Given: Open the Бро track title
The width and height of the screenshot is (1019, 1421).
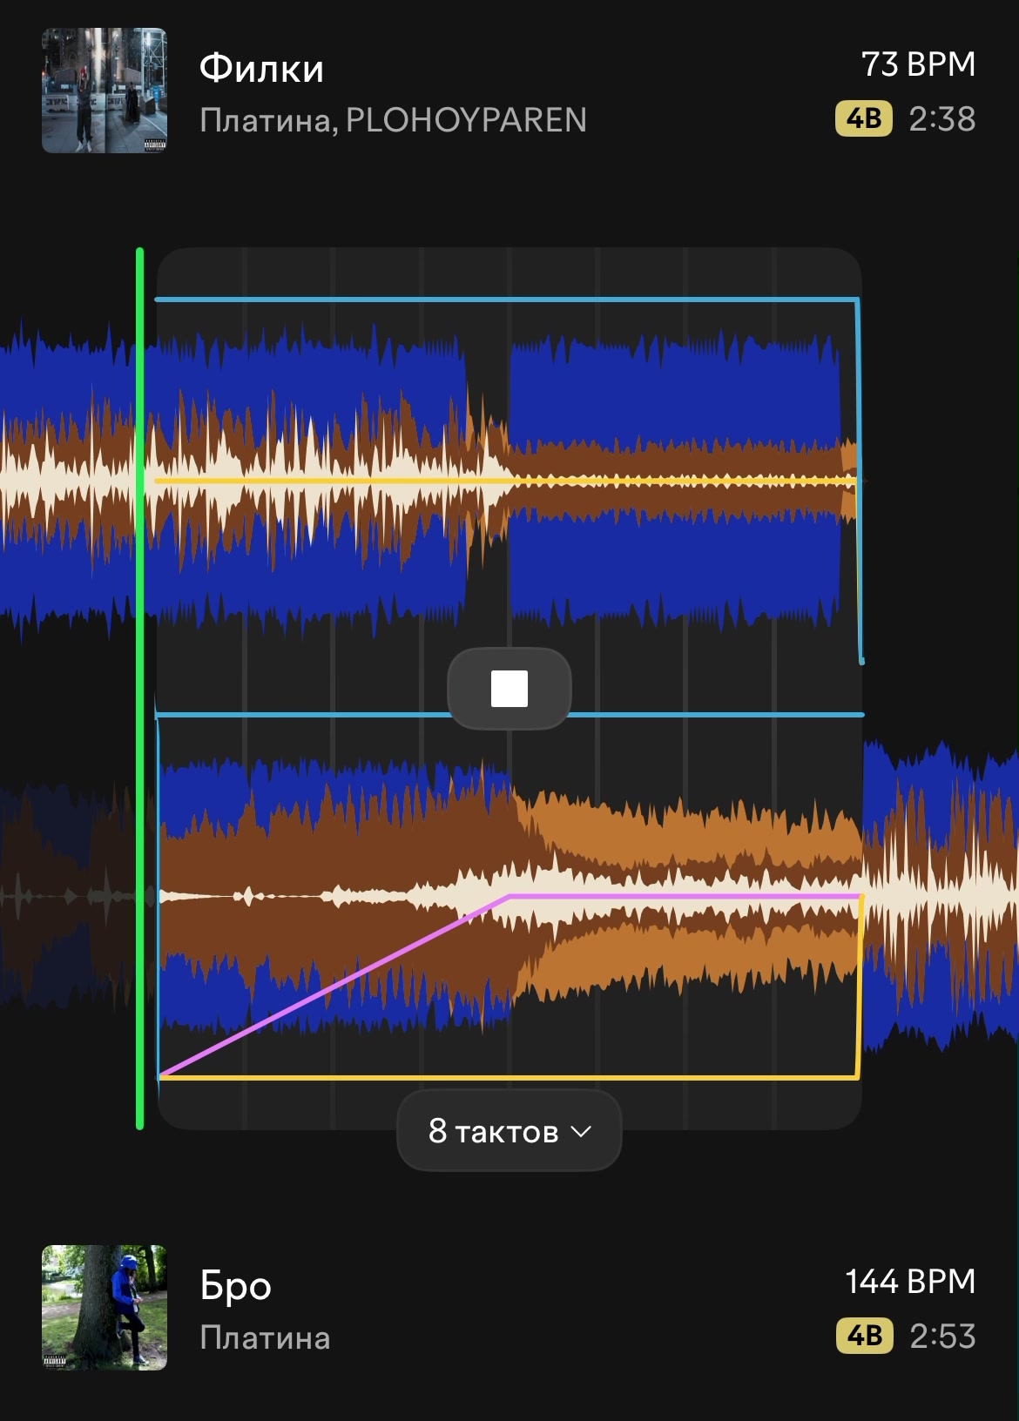Looking at the screenshot, I should 235,1286.
